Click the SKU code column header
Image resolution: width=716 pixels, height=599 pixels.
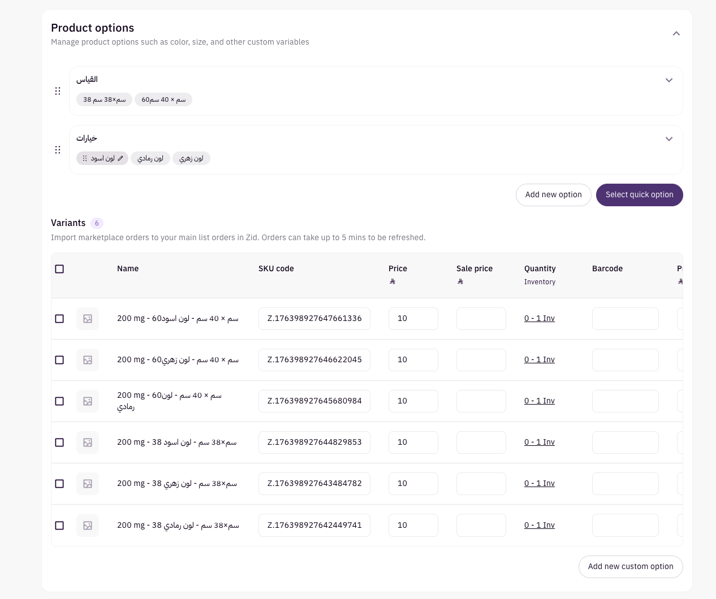click(276, 269)
